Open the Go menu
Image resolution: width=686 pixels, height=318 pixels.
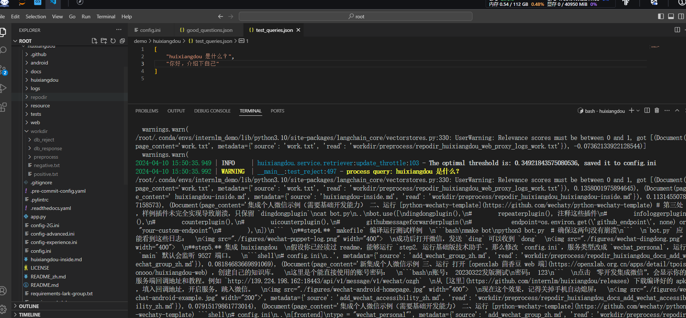[x=72, y=16]
